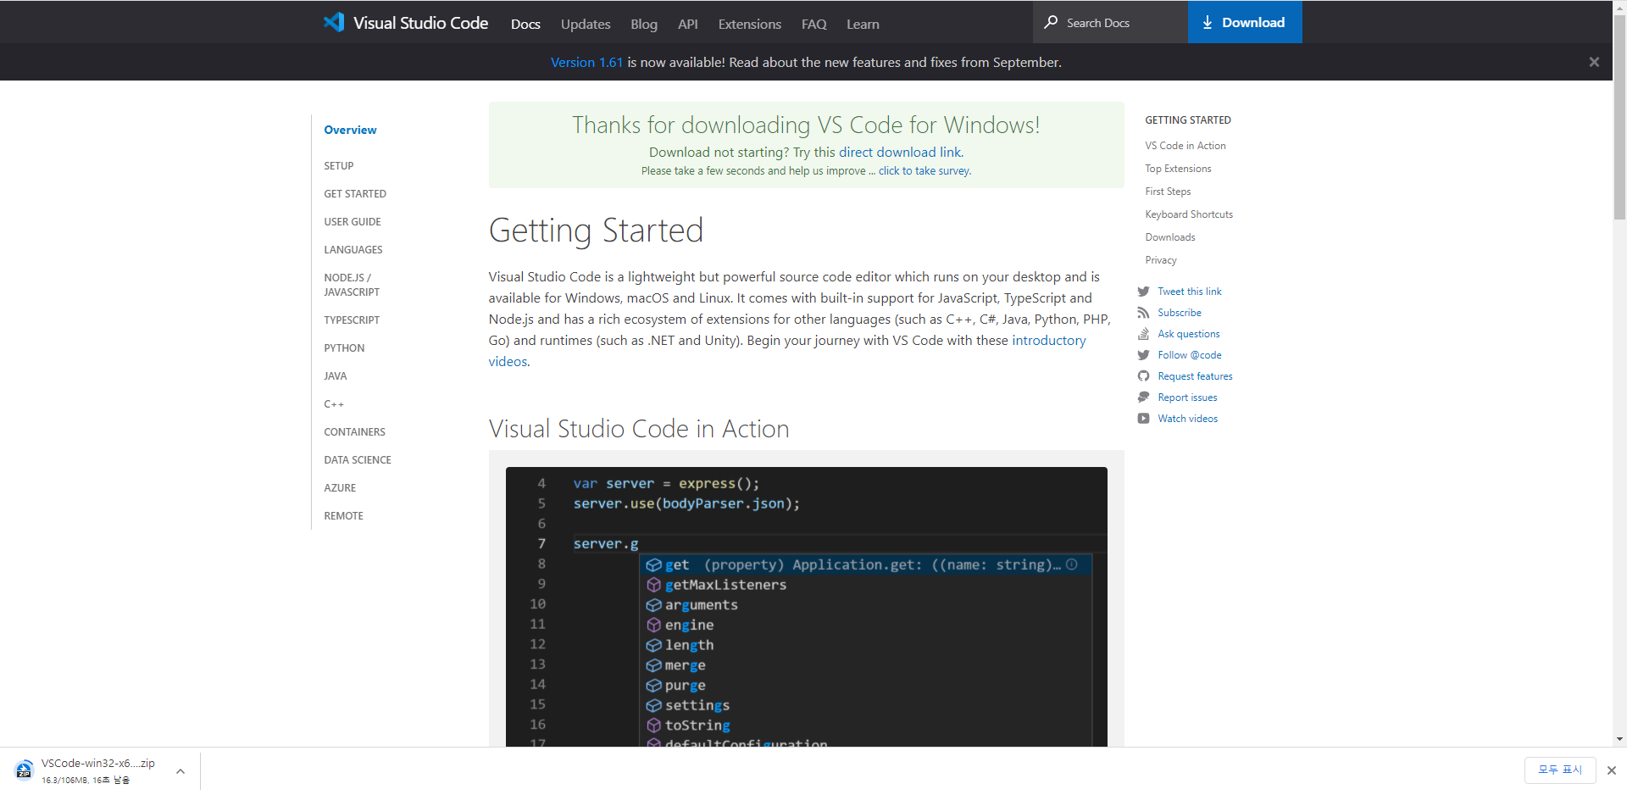Screen dimensions: 1627x795
Task: Open the VSCode-win32-x6....zip download item
Action: pos(98,770)
